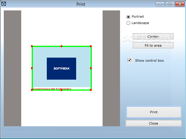186x139 pixels.
Task: Click the right-middle red resize handle
Action: [x=91, y=68]
